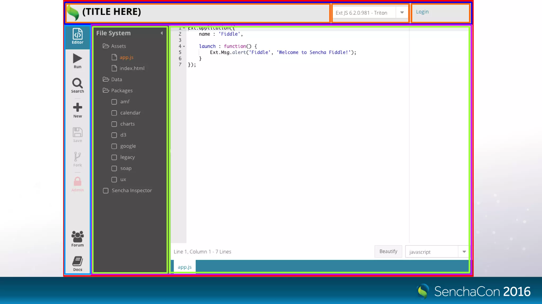Open the Ext JS version dropdown arrow
This screenshot has height=304, width=542.
tap(402, 13)
